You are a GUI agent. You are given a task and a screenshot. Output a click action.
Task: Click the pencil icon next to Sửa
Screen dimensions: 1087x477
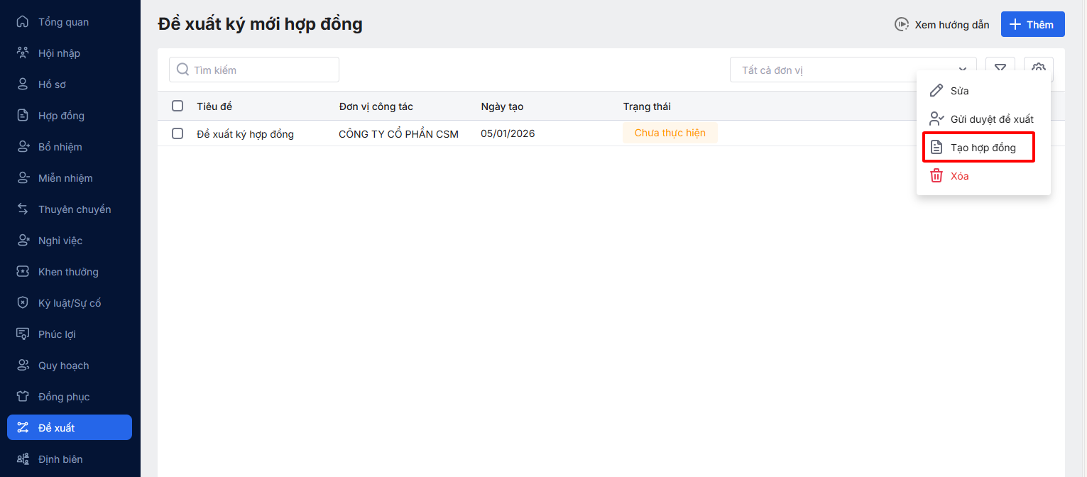(x=936, y=91)
